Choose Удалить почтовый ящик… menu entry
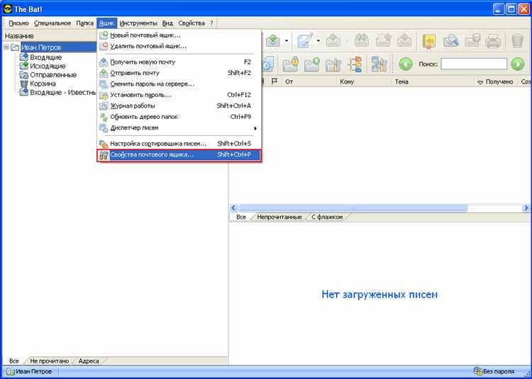Screen dimensions: 532x379 coord(179,46)
